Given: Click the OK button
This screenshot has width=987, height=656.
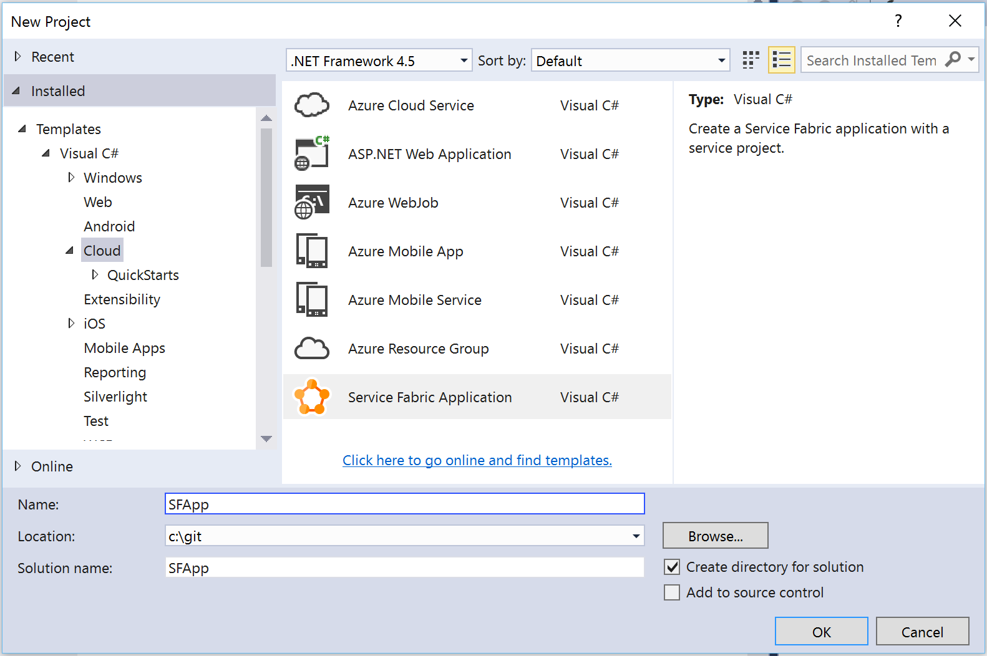Looking at the screenshot, I should pos(821,632).
